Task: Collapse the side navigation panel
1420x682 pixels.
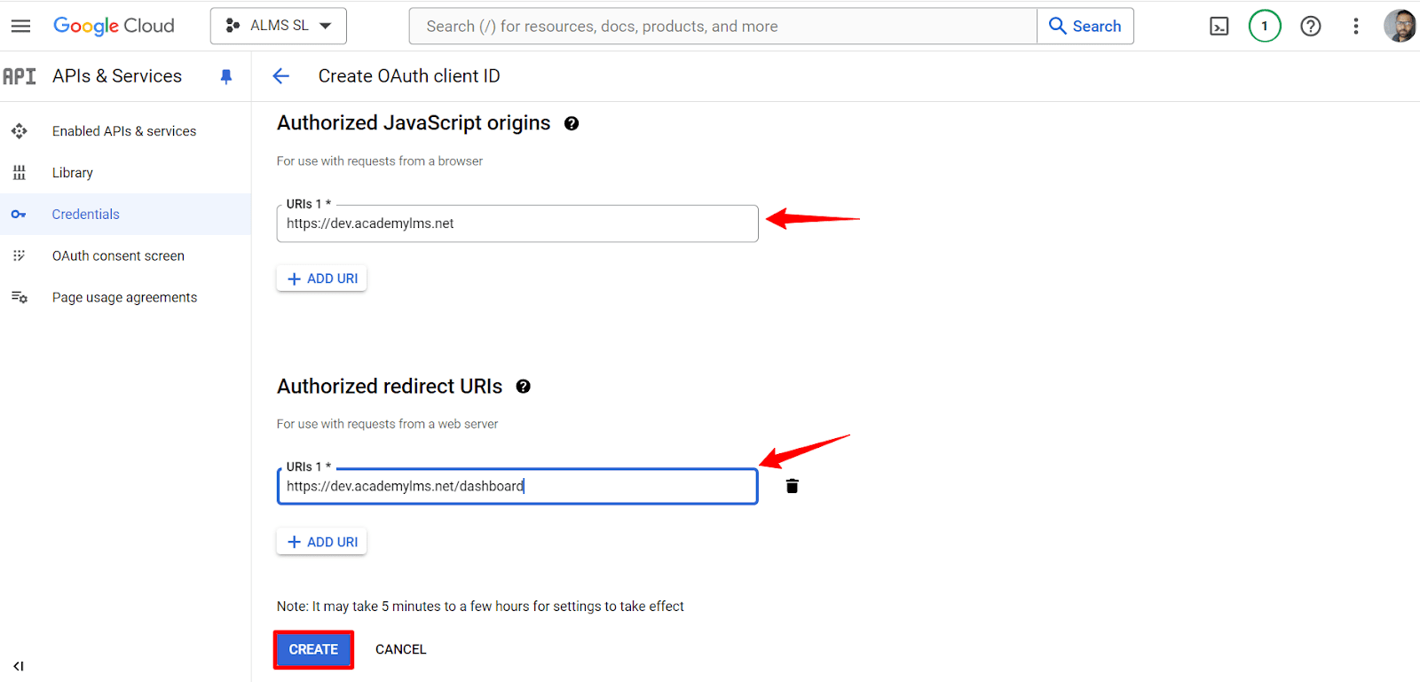Action: 19,666
